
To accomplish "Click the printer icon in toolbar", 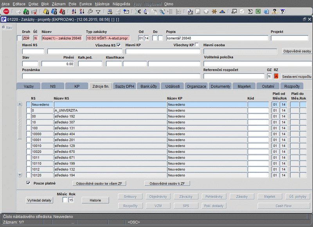I will pyautogui.click(x=110, y=12).
